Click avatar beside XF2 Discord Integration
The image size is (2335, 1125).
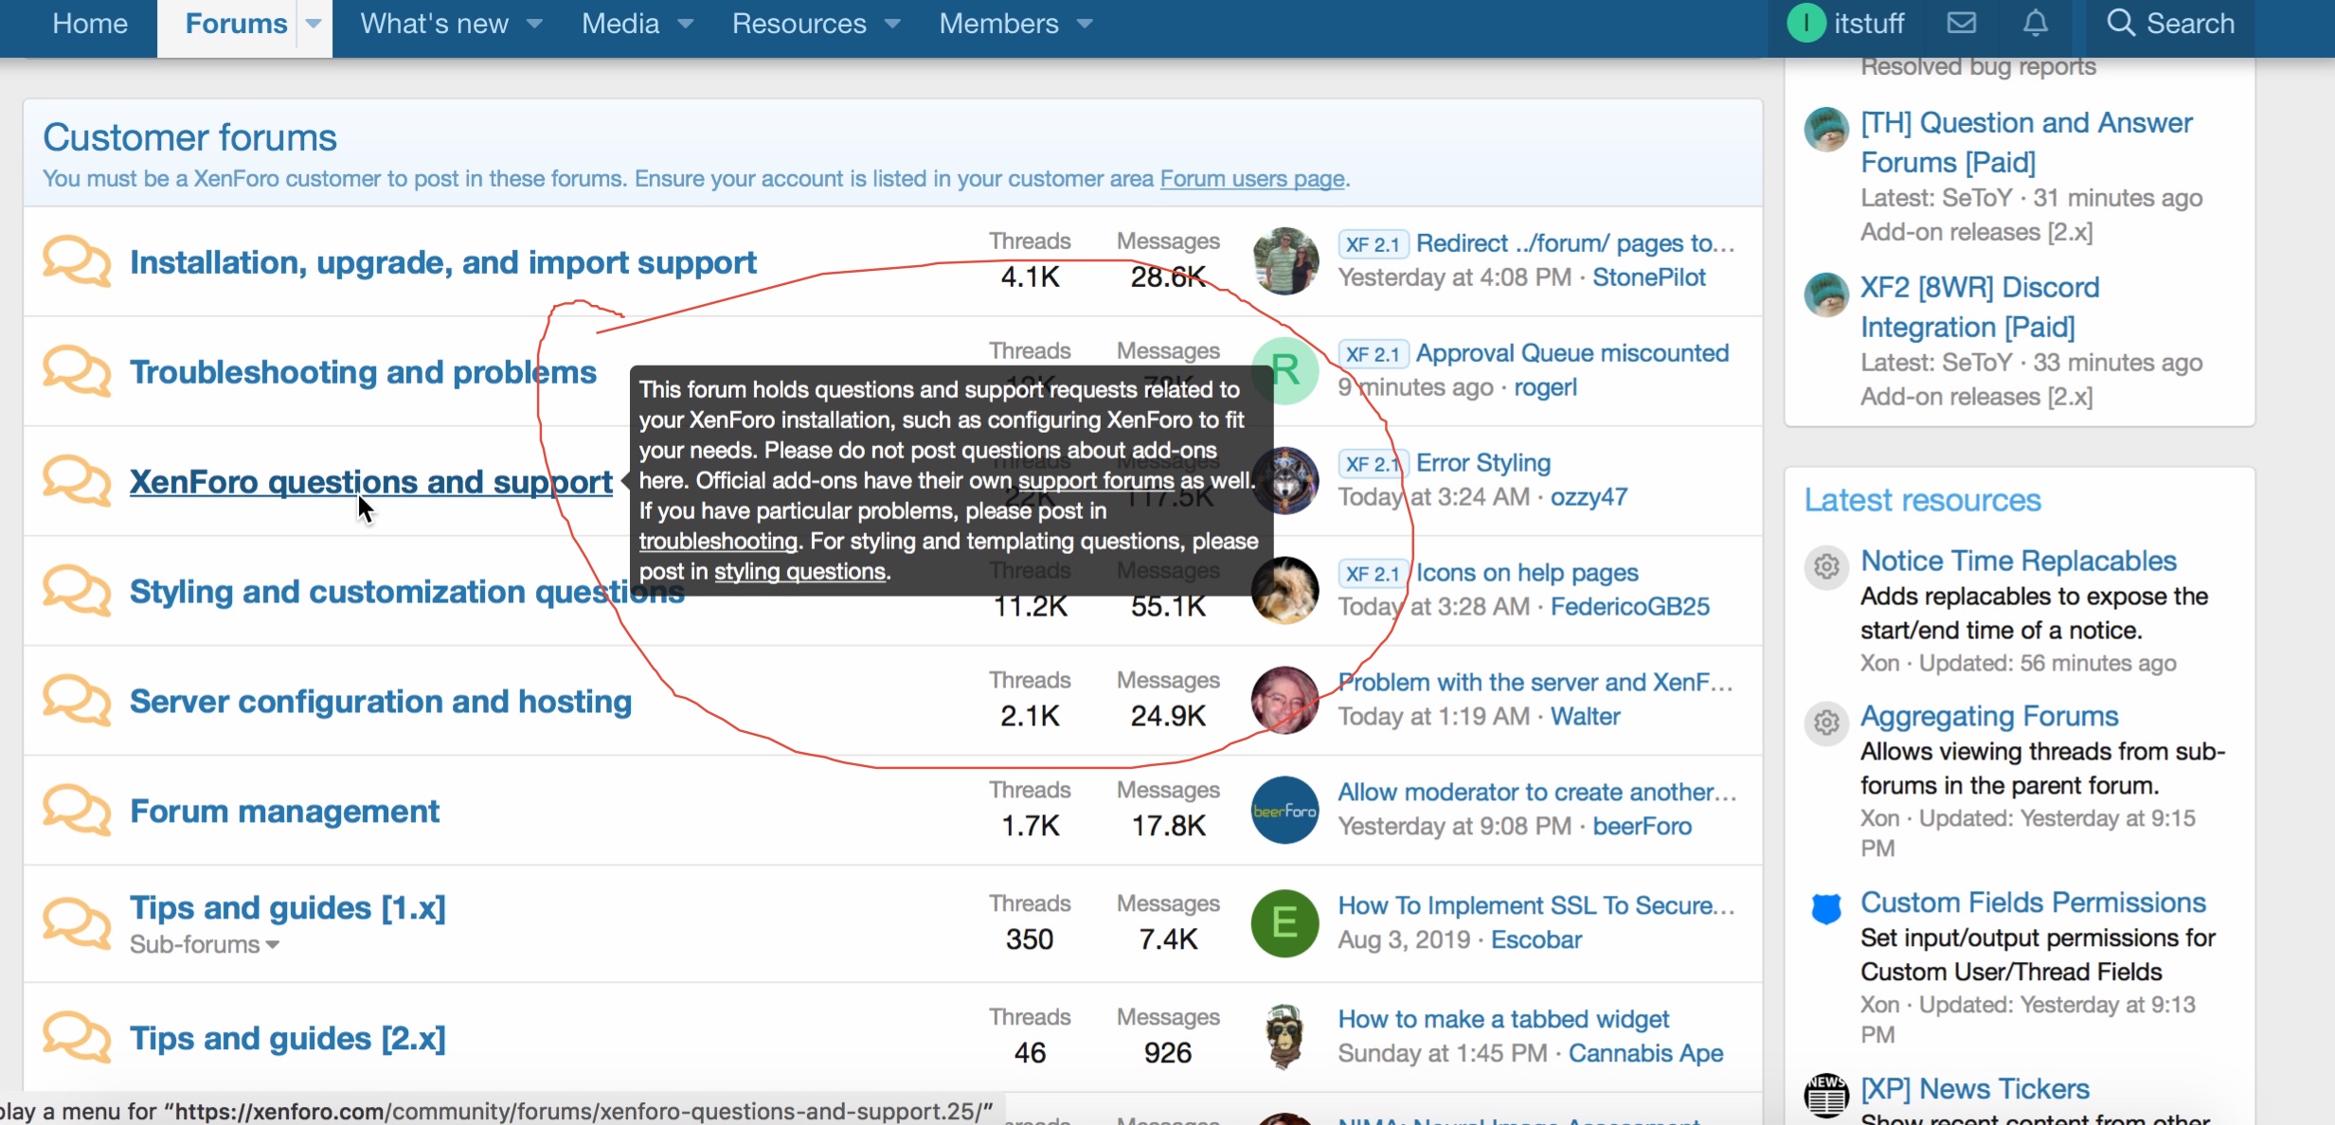[x=1826, y=295]
